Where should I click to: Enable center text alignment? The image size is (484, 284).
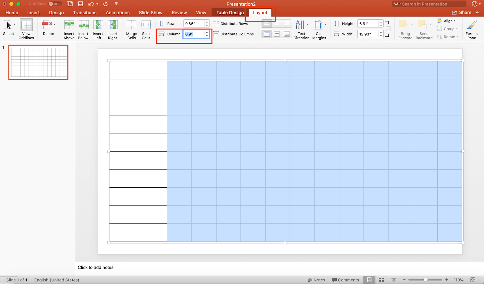[276, 23]
